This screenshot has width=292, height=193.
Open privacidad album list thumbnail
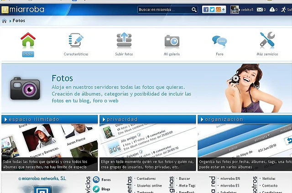click(x=148, y=140)
